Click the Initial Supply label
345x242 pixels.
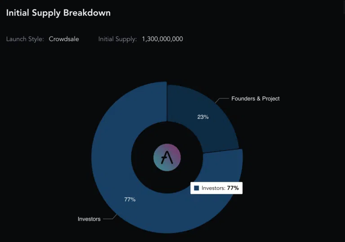[118, 39]
